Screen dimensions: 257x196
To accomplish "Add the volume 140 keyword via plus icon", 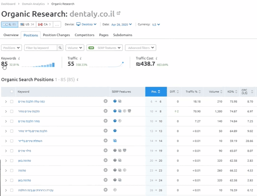I will click(x=106, y=121).
